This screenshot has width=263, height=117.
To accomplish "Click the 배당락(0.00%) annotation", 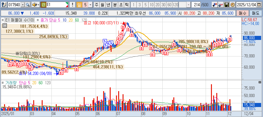I will click(x=28, y=54).
